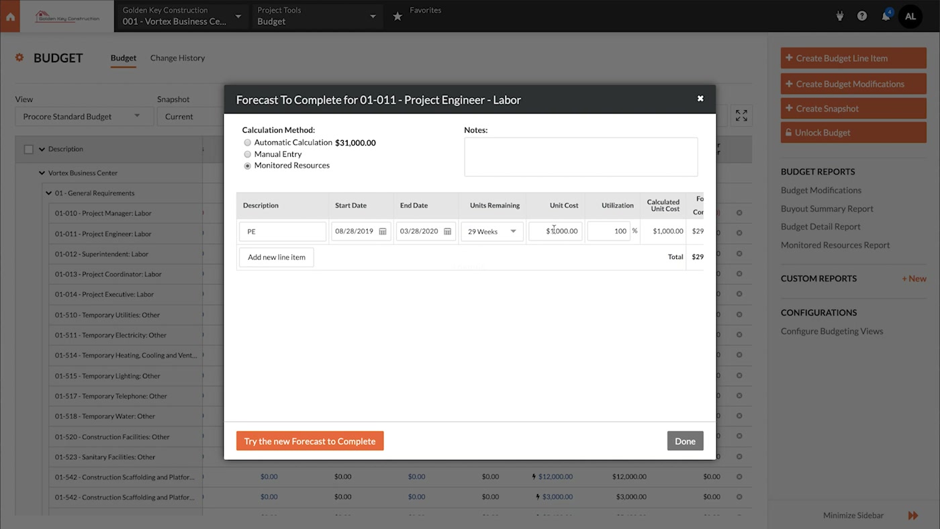Open the help question mark icon

862,16
